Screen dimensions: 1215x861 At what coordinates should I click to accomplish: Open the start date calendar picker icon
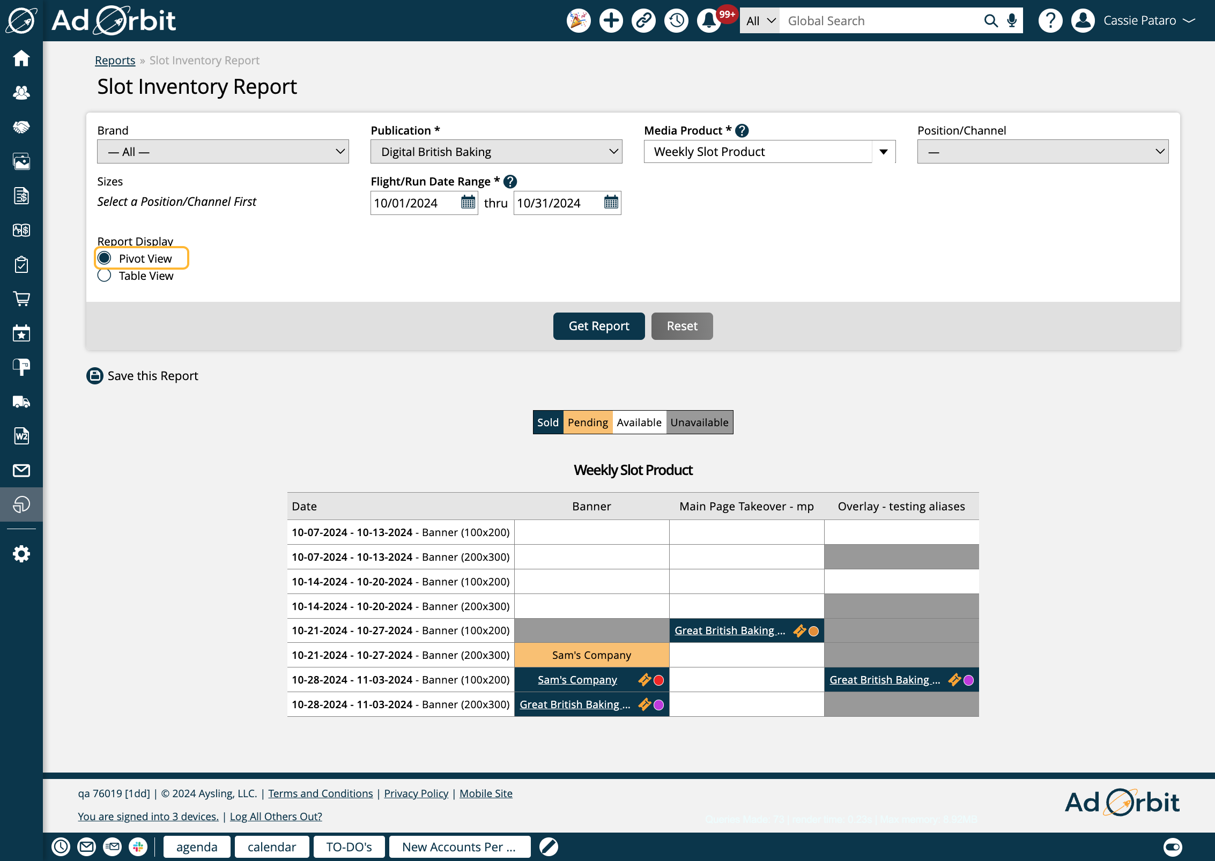tap(468, 203)
